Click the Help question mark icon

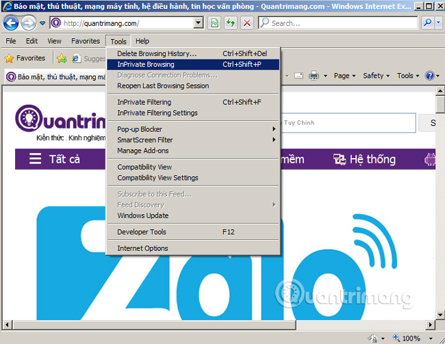tap(430, 76)
